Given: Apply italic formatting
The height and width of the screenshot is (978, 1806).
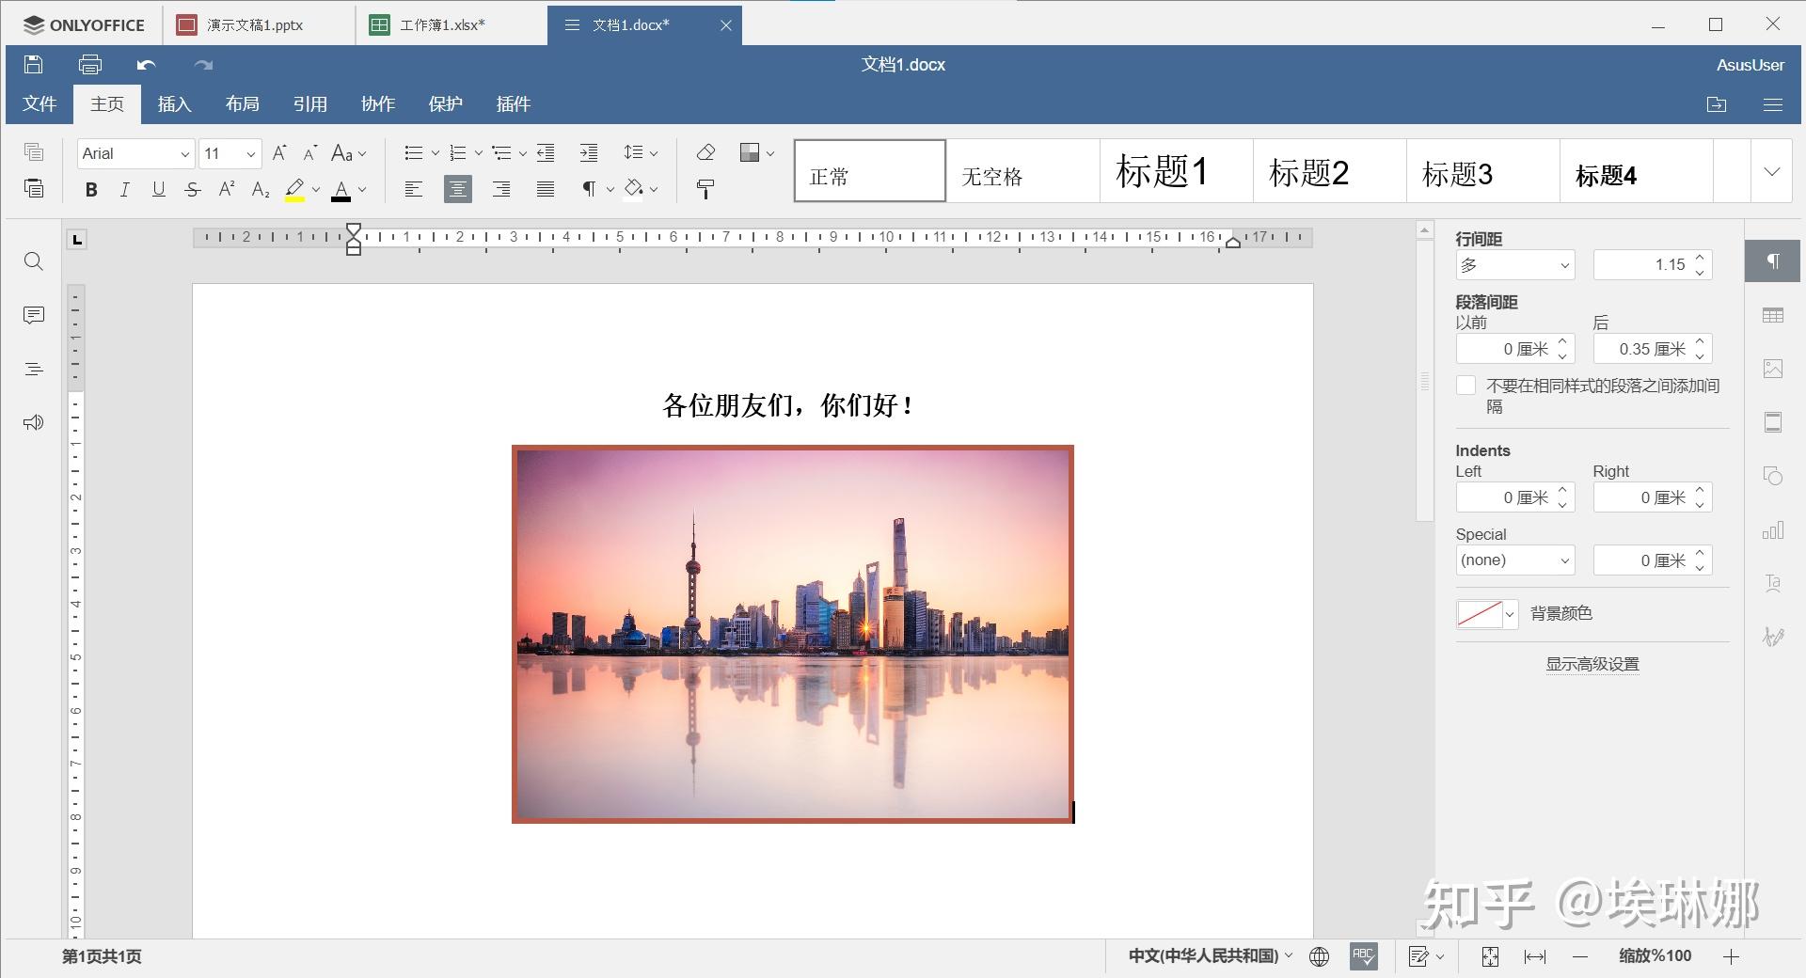Looking at the screenshot, I should [x=124, y=190].
